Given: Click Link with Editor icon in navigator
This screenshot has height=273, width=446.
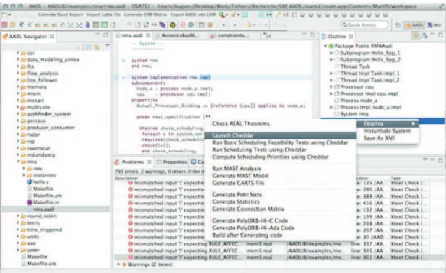Looking at the screenshot, I should pos(97,47).
